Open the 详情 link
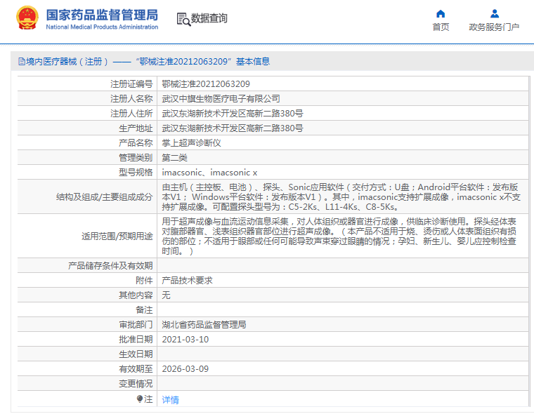 pyautogui.click(x=170, y=399)
